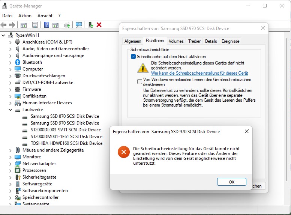This screenshot has width=291, height=215.
Task: Click the RyzenWin11 computer root icon
Action: [10, 35]
